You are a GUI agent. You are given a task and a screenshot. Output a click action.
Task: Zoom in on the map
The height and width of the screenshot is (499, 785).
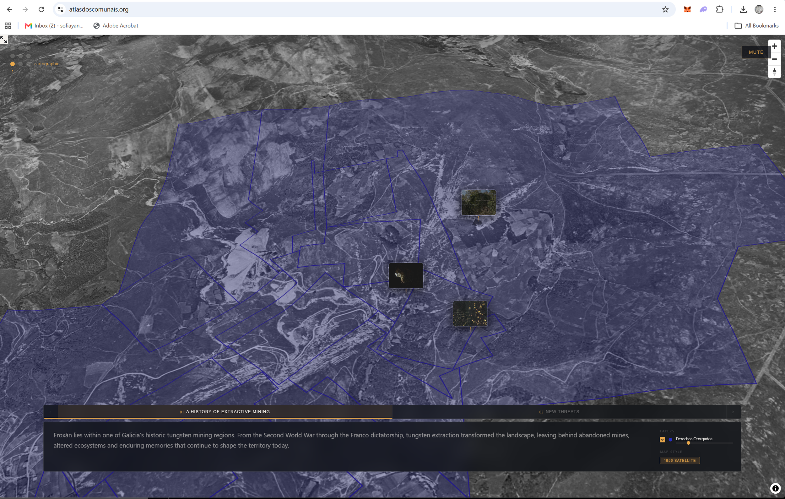[774, 46]
